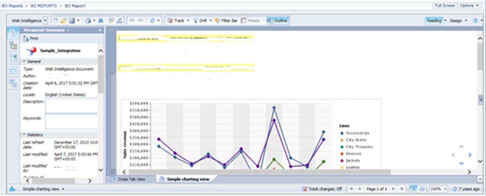Click the new document icon
This screenshot has width=486, height=196.
[55, 21]
